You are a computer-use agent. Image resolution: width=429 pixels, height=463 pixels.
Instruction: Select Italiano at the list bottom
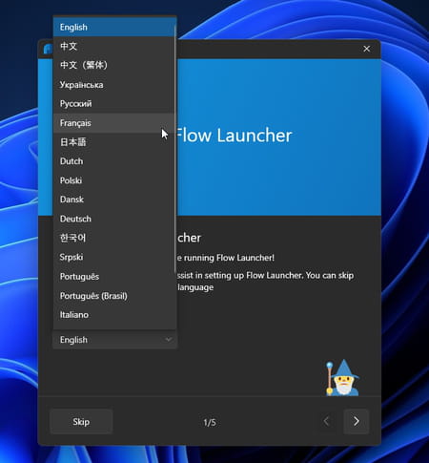pyautogui.click(x=113, y=315)
